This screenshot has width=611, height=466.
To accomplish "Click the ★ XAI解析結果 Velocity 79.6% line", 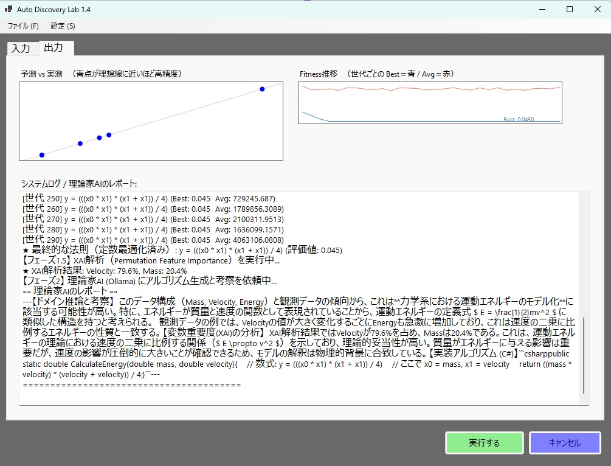I will pos(105,271).
